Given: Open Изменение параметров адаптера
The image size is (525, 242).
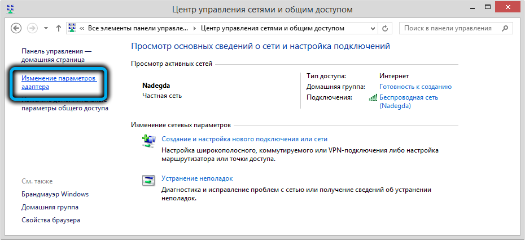Looking at the screenshot, I should point(59,83).
